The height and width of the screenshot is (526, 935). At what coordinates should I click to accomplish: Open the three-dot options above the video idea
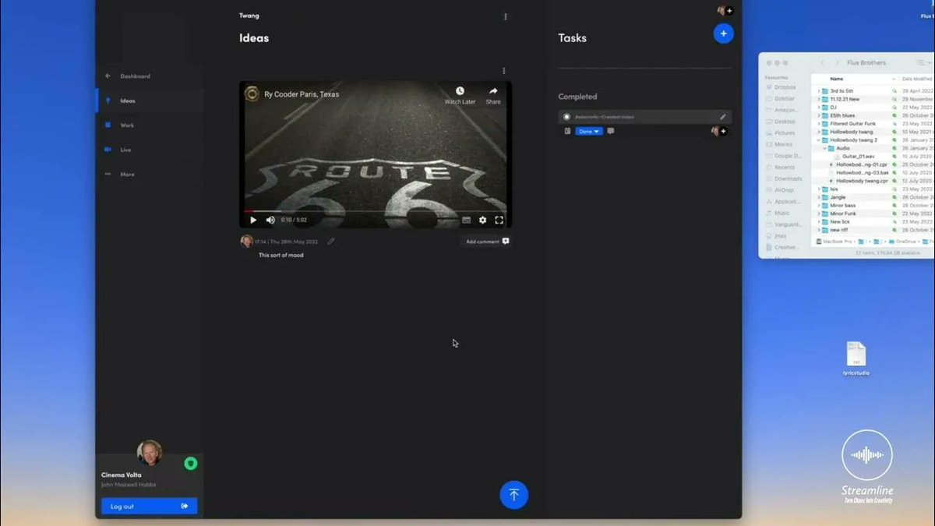(x=503, y=71)
